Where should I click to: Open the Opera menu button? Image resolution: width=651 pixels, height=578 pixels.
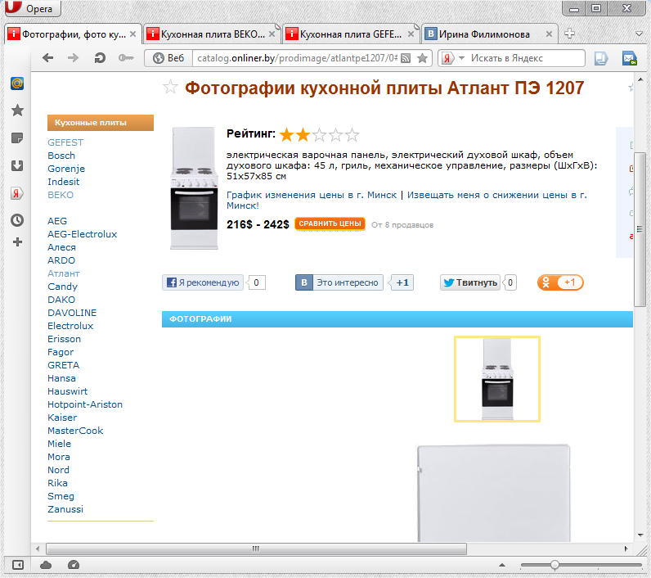[33, 8]
